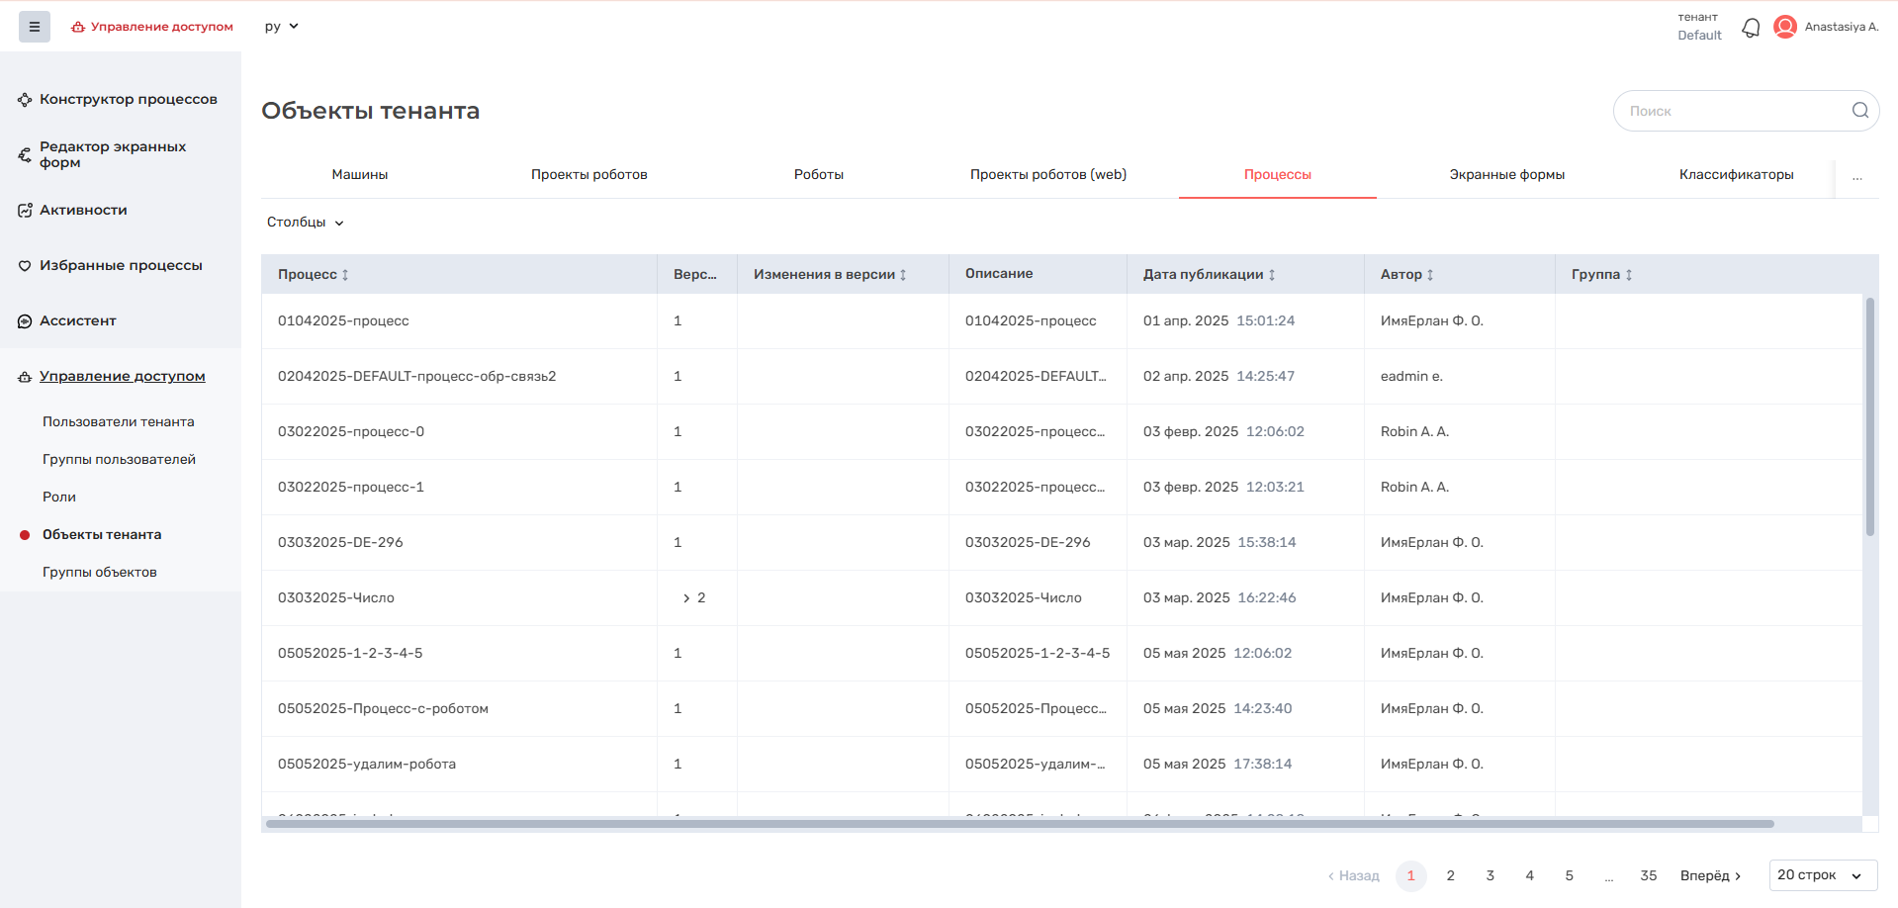Image resolution: width=1898 pixels, height=908 pixels.
Task: Switch to the Роботы tab
Action: coord(818,174)
